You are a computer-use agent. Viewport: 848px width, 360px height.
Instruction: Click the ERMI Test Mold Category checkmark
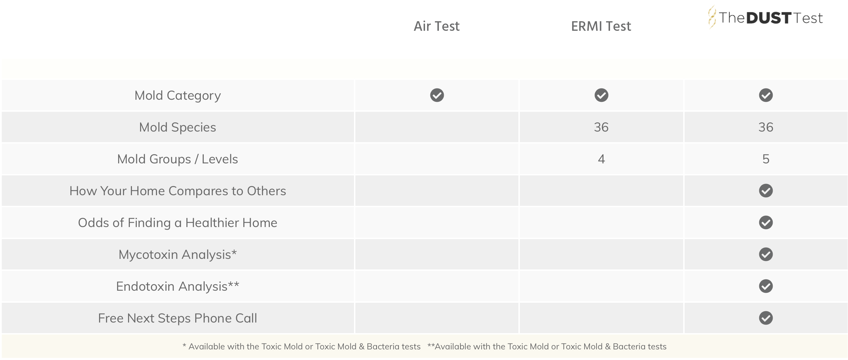click(x=601, y=95)
